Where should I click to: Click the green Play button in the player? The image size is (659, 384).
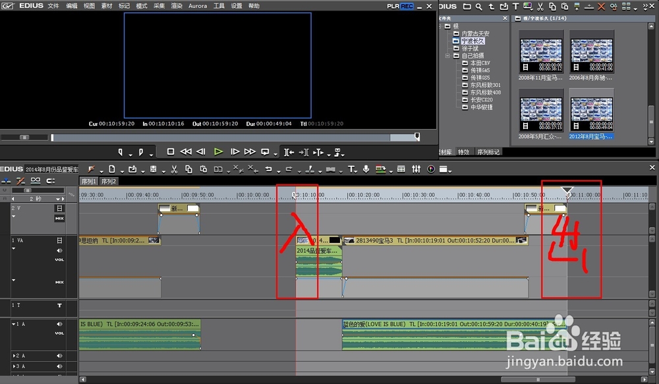[219, 151]
